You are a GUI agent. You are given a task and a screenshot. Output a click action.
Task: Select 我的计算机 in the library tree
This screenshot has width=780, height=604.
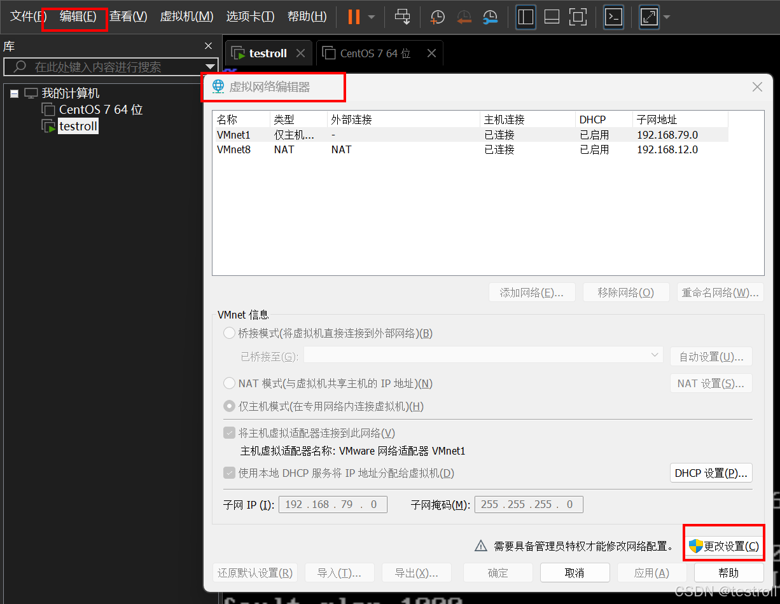pyautogui.click(x=70, y=93)
